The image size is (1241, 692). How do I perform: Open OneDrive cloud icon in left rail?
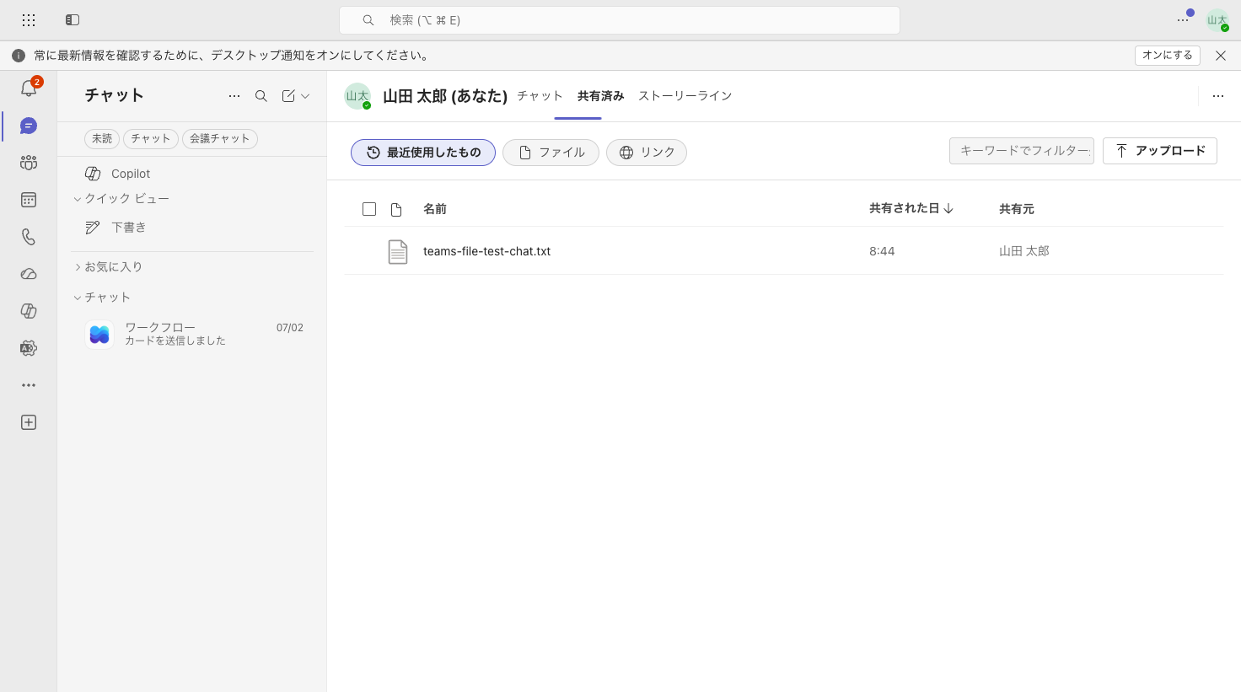pos(29,274)
